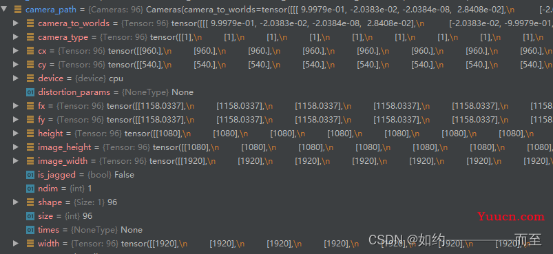Click the list icon beside cy
This screenshot has width=553, height=254.
click(30, 65)
